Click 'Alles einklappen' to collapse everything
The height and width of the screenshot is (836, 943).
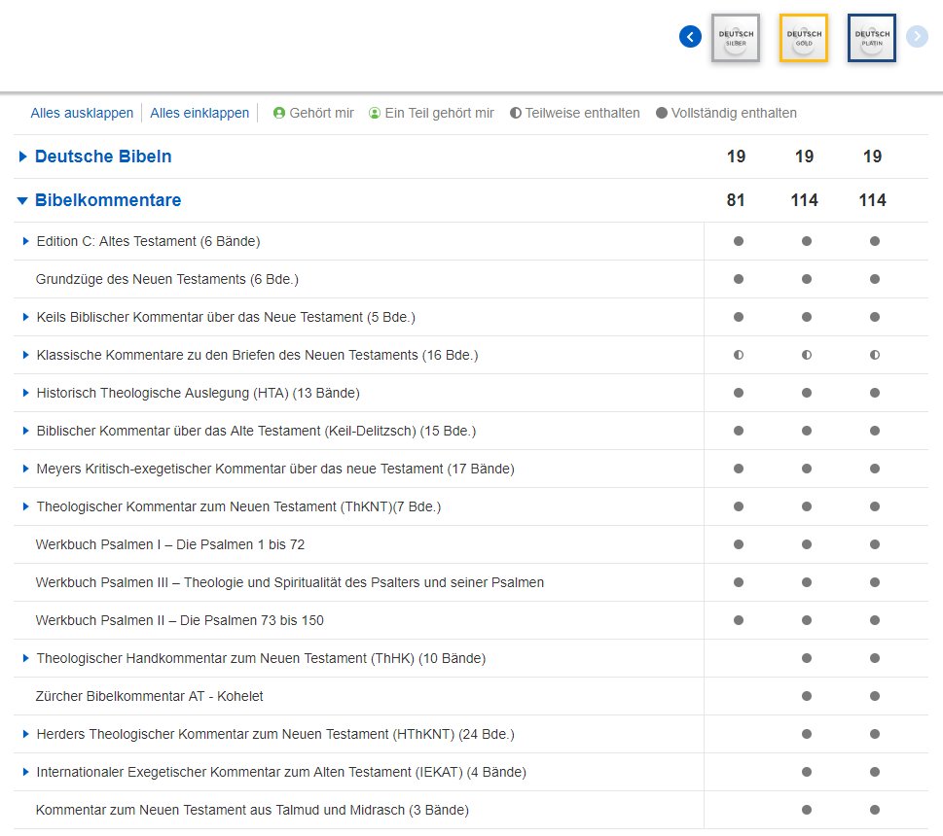pyautogui.click(x=199, y=113)
